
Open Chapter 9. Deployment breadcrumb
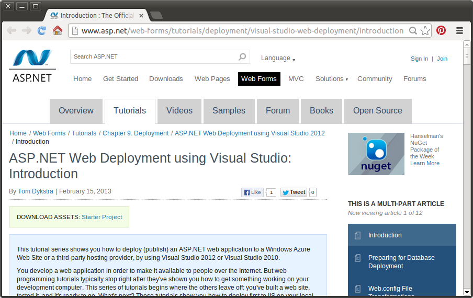click(136, 133)
